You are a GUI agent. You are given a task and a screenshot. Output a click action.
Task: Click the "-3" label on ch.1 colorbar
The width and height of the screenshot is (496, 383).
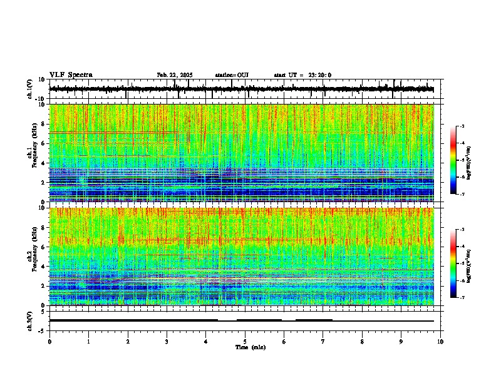click(462, 126)
